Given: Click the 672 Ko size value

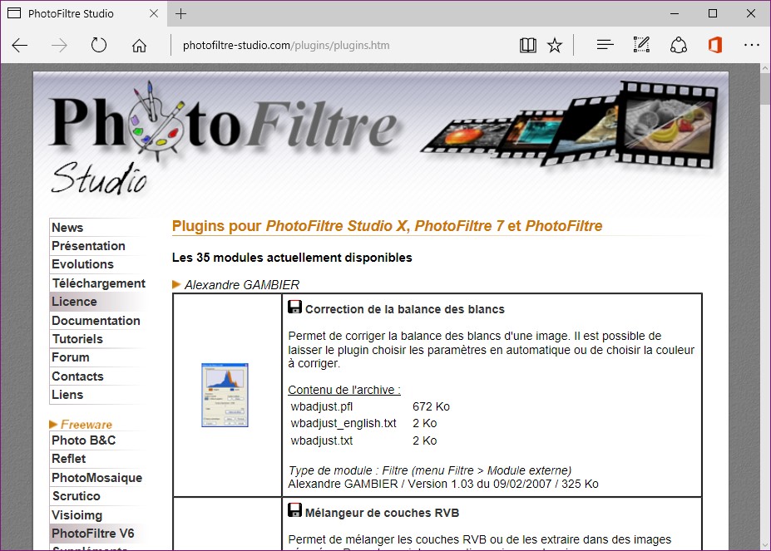Looking at the screenshot, I should [431, 406].
